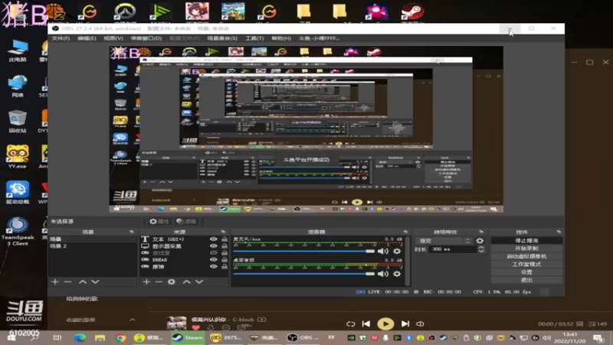
Task: Mute the desktop audio speaker icon
Action: (382, 274)
